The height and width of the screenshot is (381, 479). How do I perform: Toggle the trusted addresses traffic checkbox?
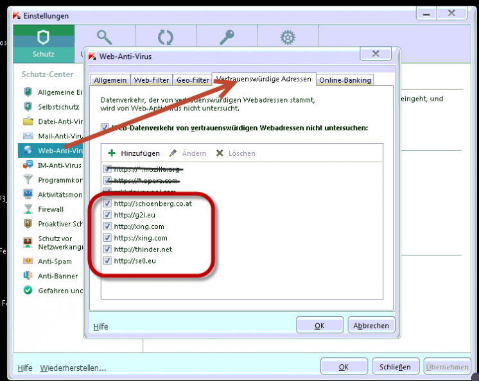click(x=105, y=127)
